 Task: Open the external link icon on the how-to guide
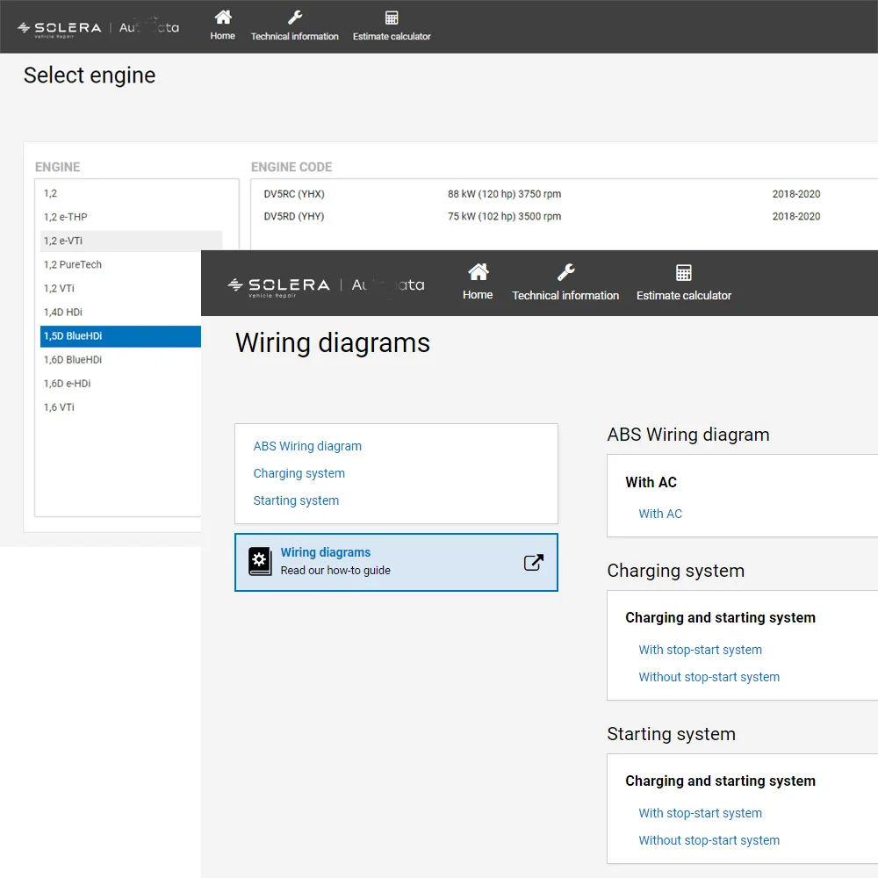(533, 563)
